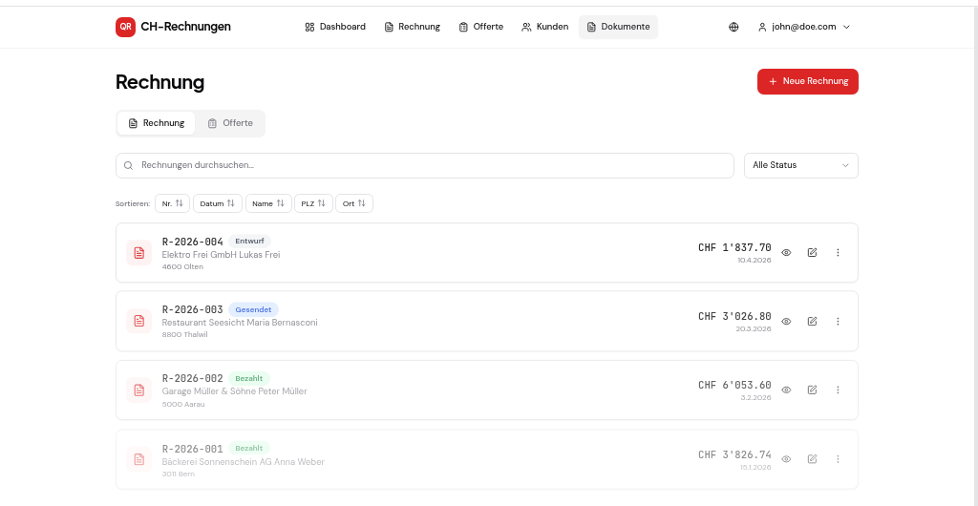Click amount CHF 3'826.74
This screenshot has height=506, width=978.
[734, 454]
